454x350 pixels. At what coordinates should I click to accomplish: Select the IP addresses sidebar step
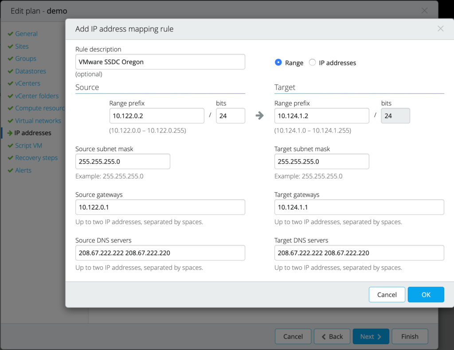click(x=33, y=133)
